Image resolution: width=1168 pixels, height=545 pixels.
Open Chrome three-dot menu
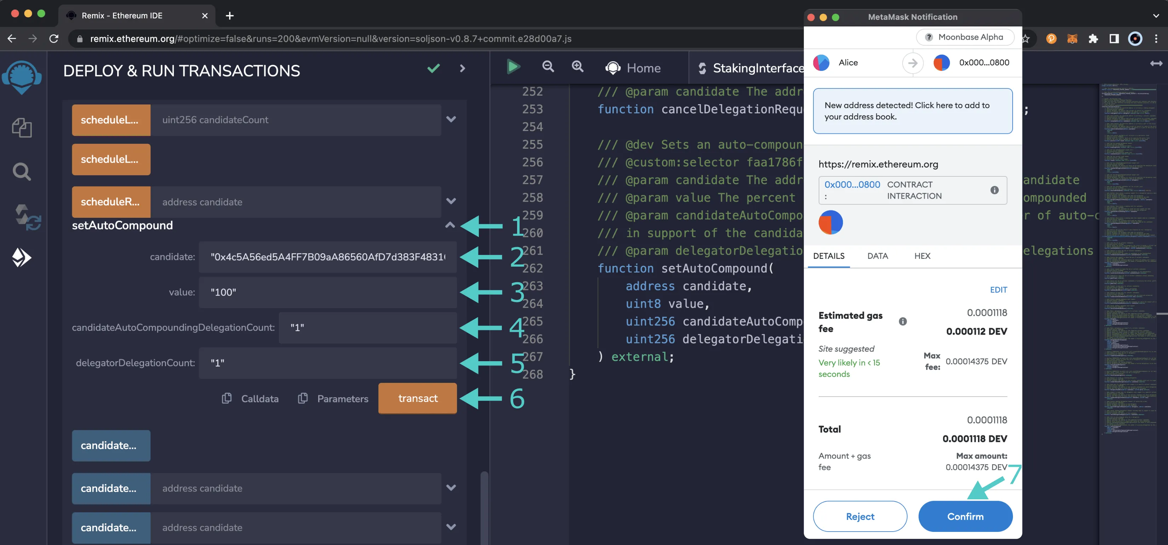coord(1156,39)
